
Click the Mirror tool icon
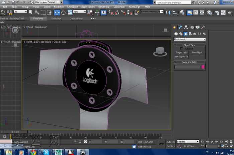pyautogui.click(x=168, y=12)
